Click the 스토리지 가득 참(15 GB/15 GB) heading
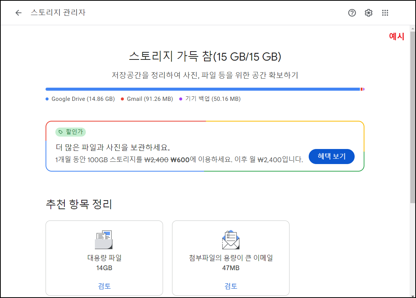The height and width of the screenshot is (298, 416). pos(205,56)
